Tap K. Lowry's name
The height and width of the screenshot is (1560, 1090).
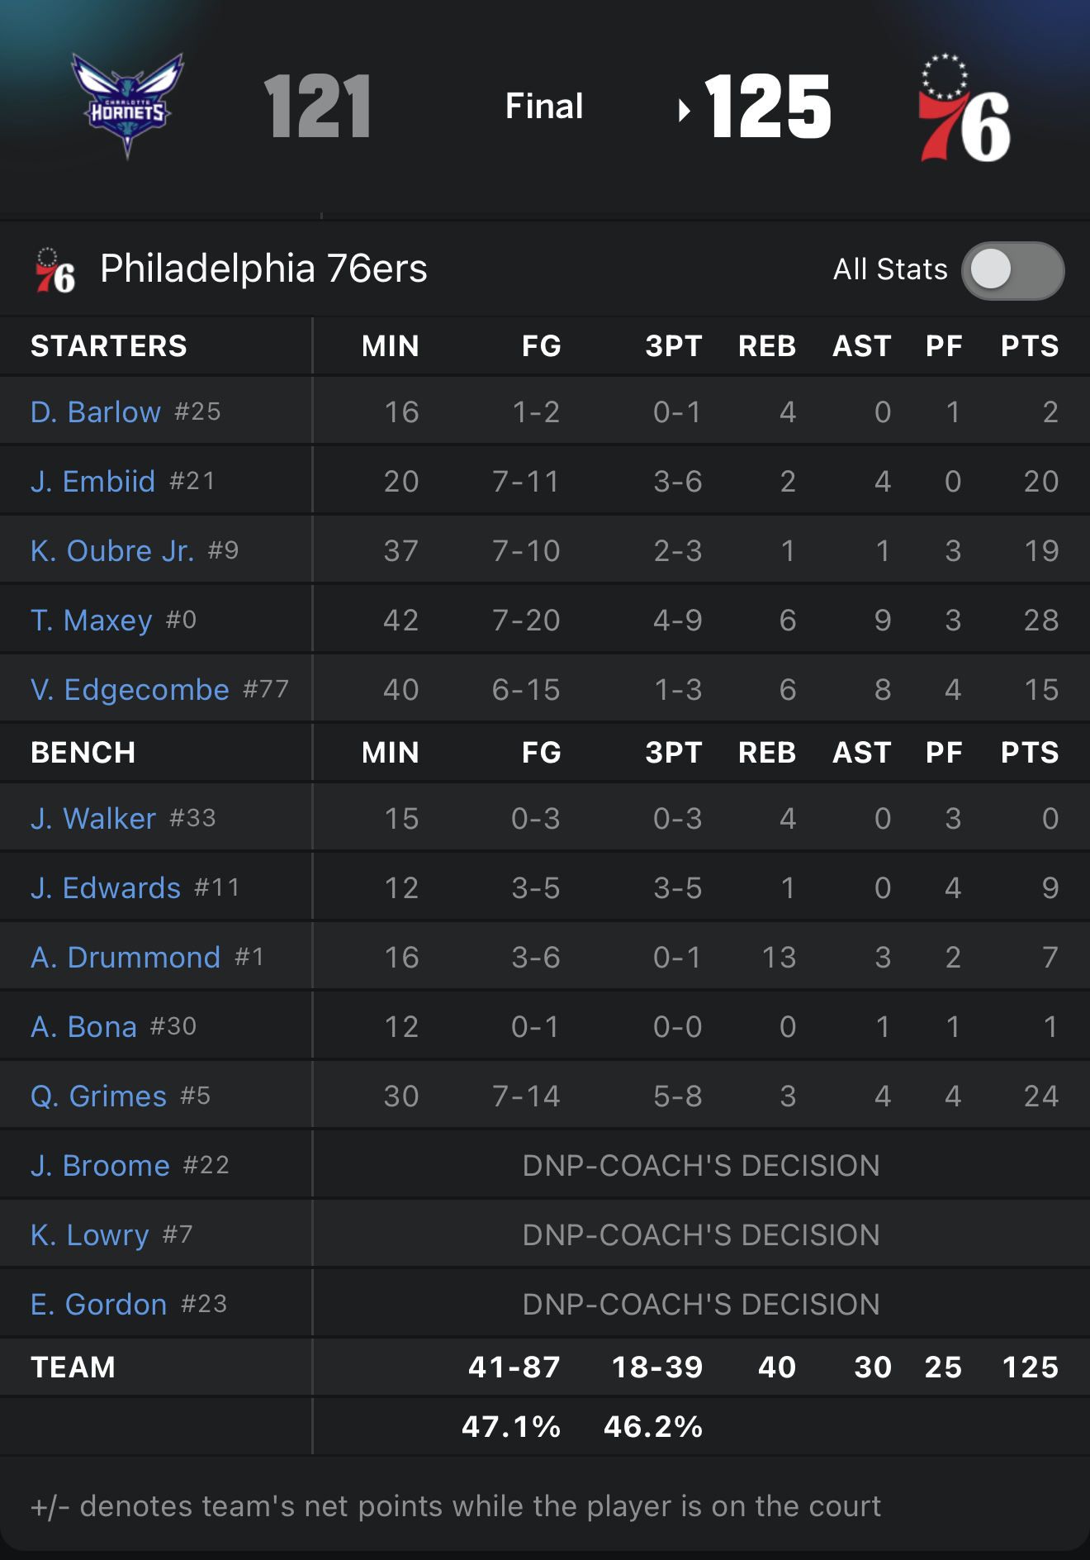tap(90, 1234)
